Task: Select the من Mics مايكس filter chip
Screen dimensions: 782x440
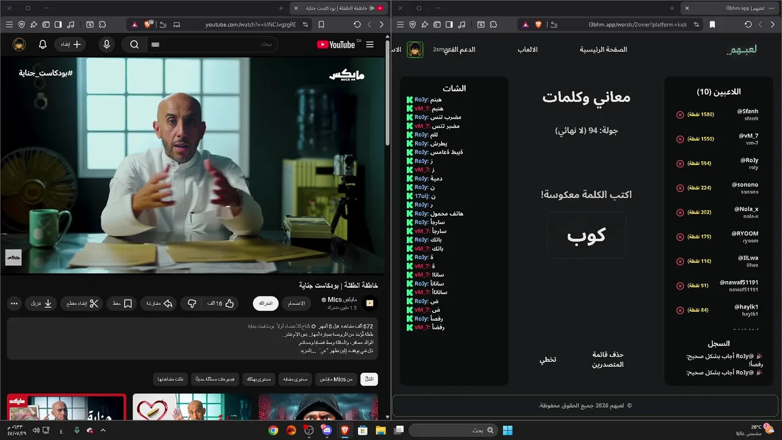Action: (x=337, y=380)
